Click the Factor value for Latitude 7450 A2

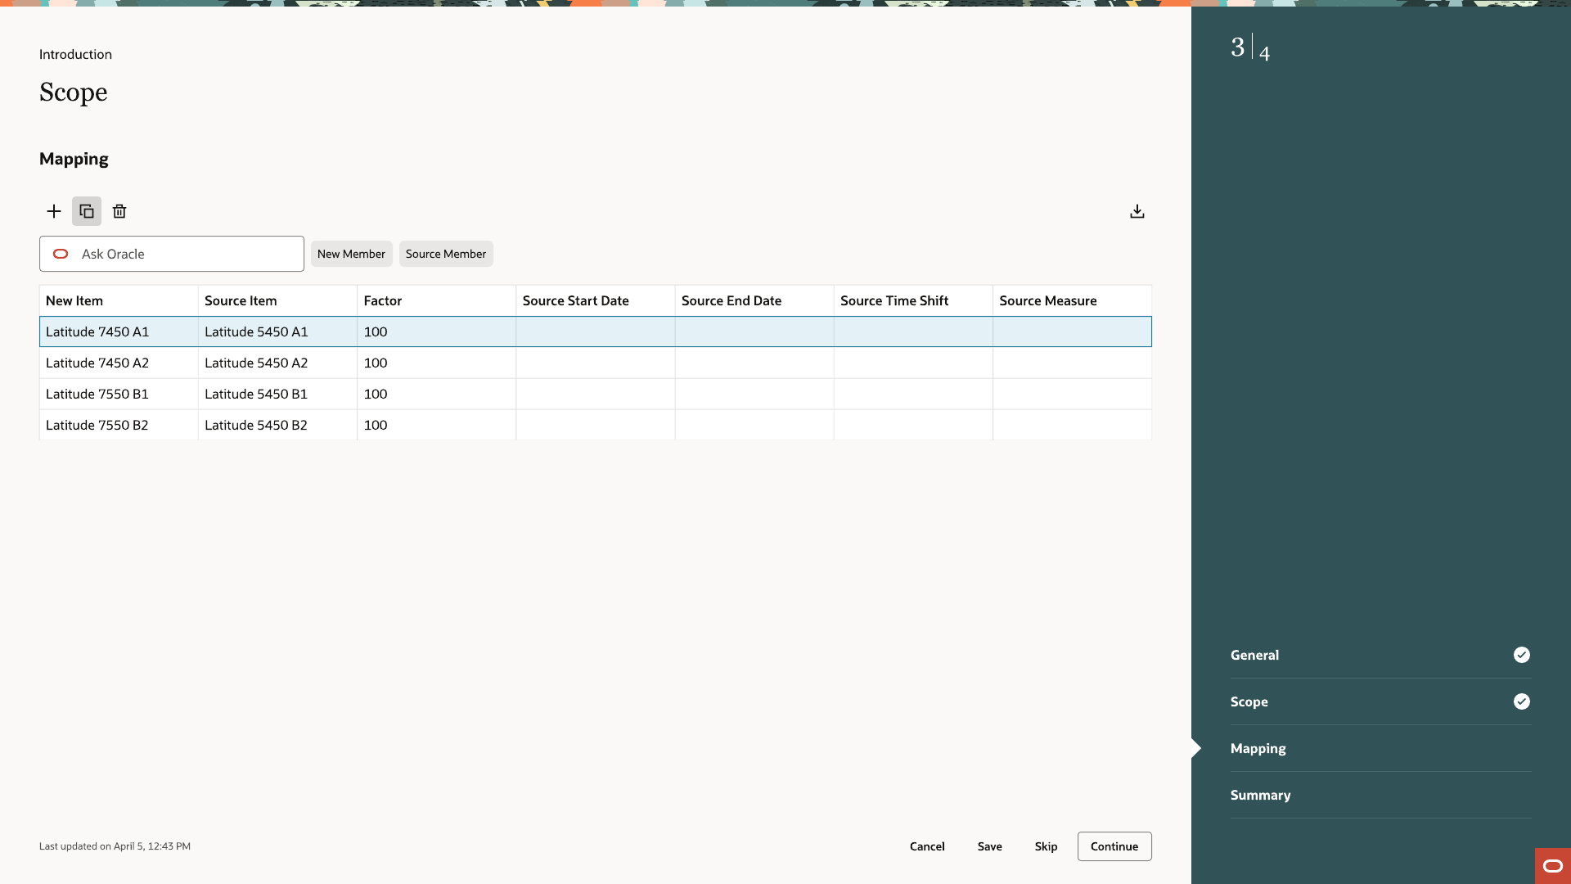[436, 363]
